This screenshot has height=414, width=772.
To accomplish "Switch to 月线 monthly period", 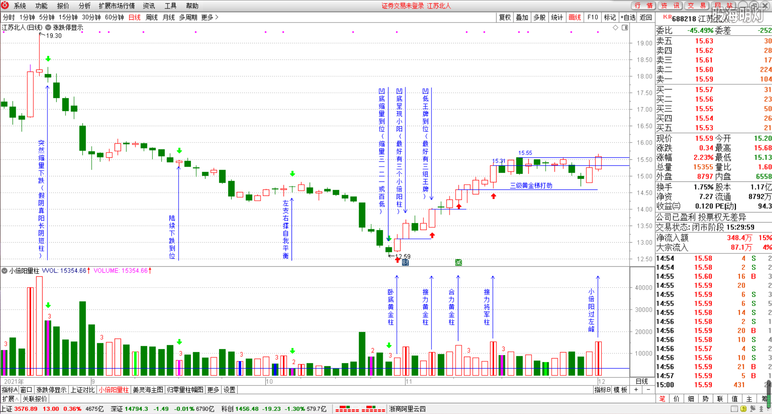I will [x=169, y=17].
